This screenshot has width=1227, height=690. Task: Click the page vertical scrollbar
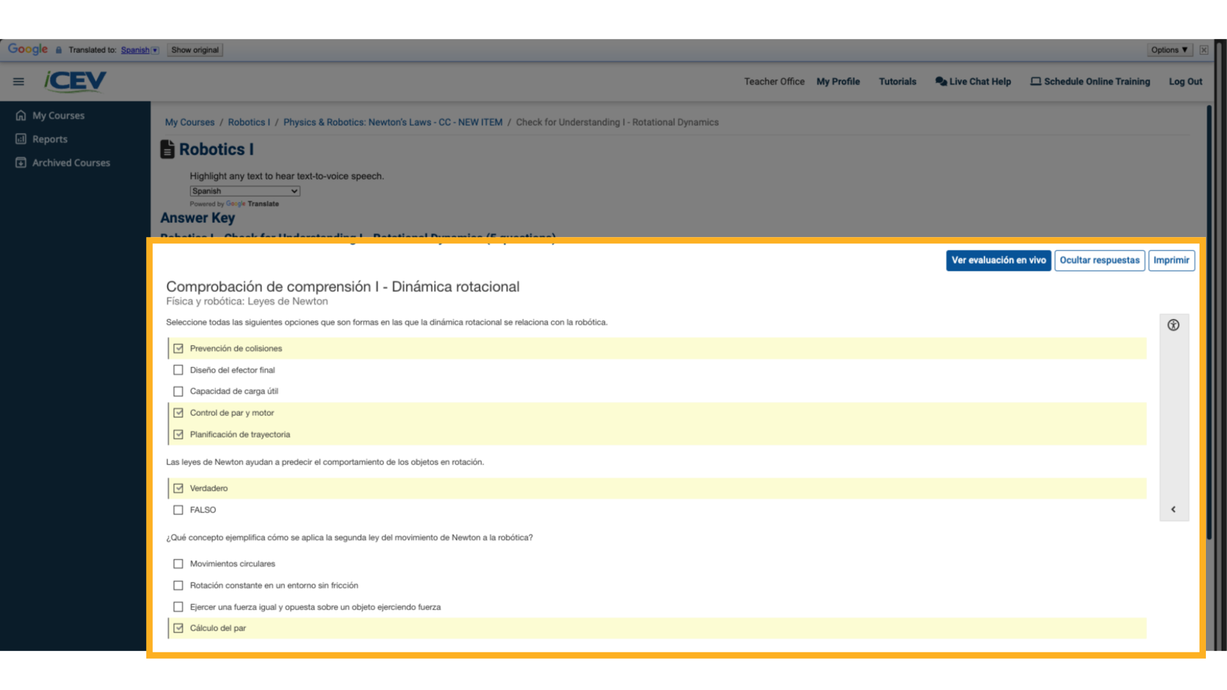[1209, 323]
